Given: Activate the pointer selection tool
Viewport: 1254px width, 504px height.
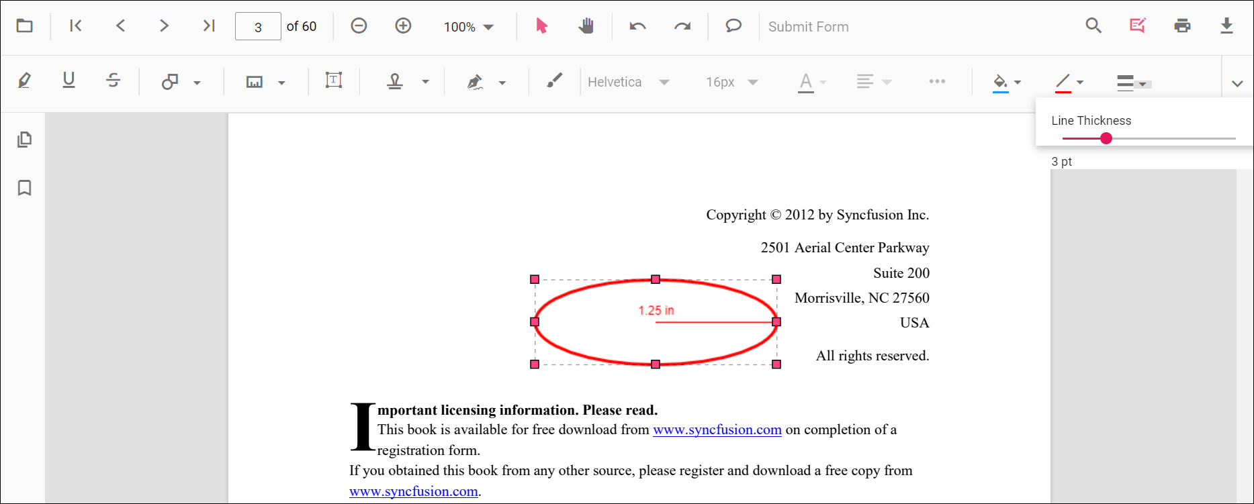Looking at the screenshot, I should (x=541, y=26).
